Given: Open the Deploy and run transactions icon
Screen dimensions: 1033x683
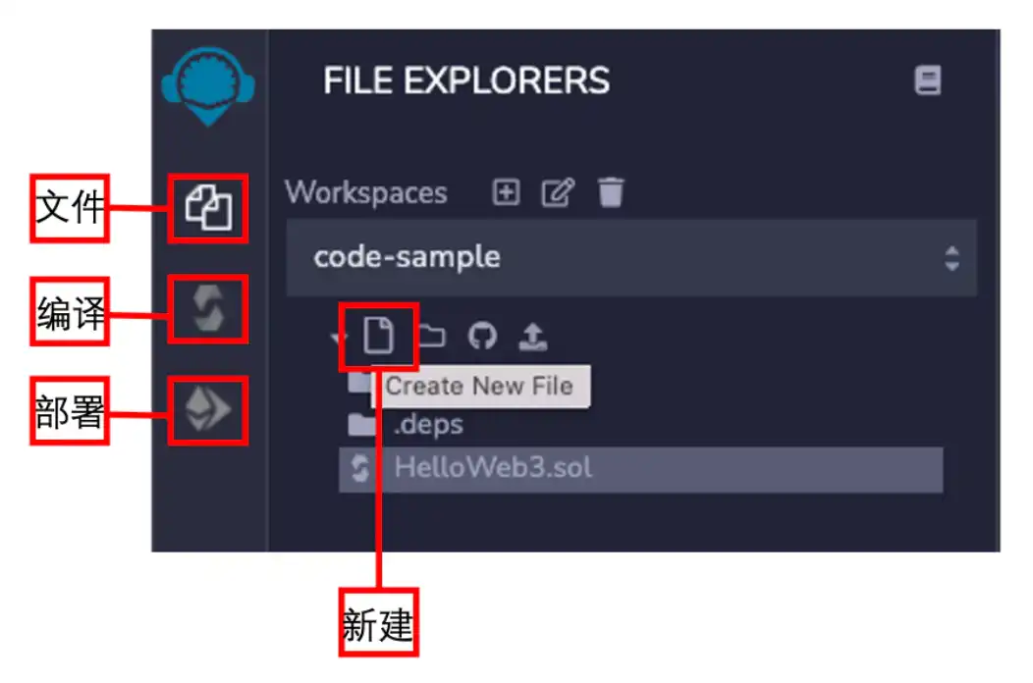Looking at the screenshot, I should tap(208, 409).
